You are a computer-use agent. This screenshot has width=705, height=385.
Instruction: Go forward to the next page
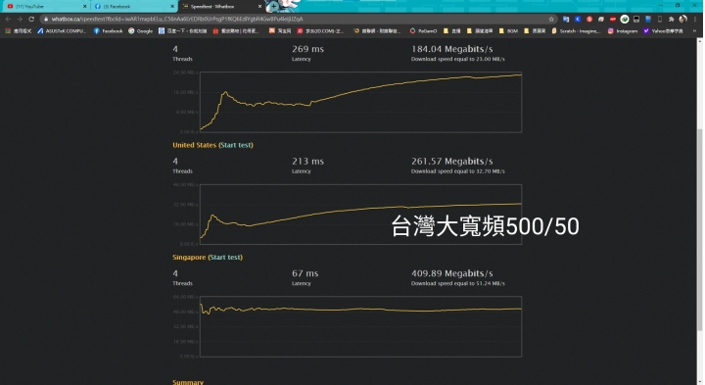click(x=20, y=19)
